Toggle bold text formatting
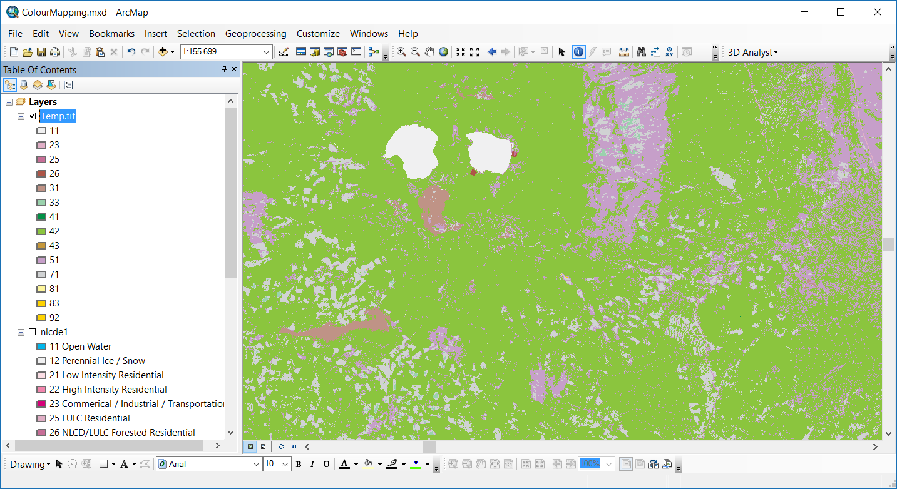This screenshot has height=489, width=897. tap(299, 464)
